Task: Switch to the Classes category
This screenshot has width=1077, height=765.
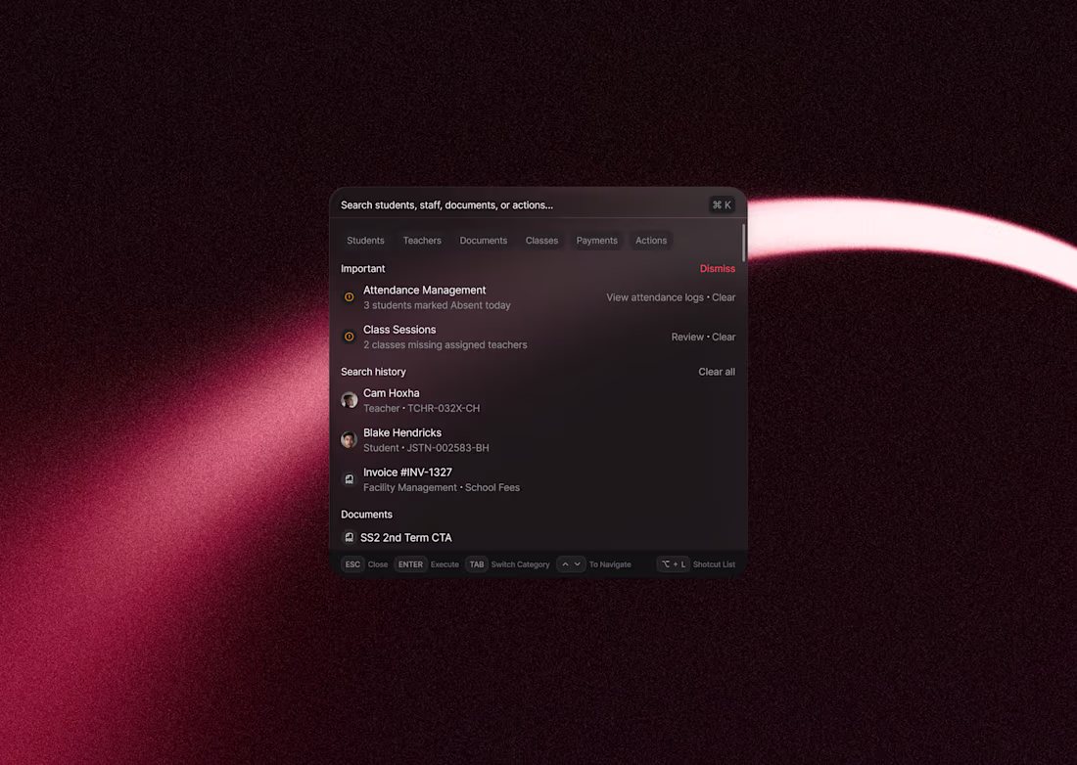Action: pyautogui.click(x=542, y=241)
